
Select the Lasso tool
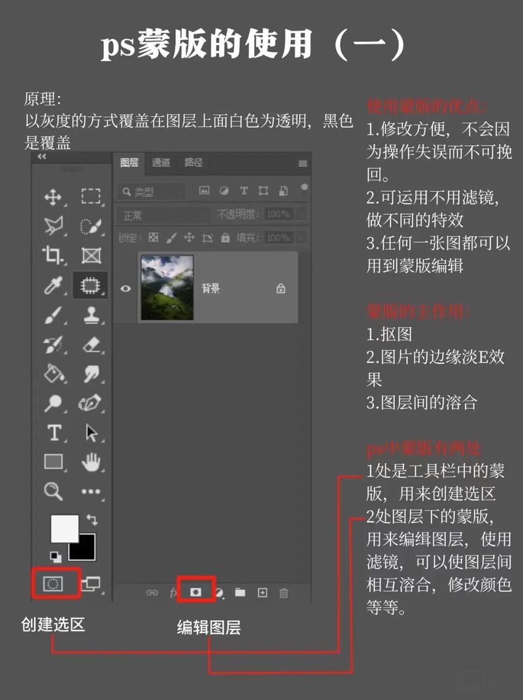pyautogui.click(x=55, y=227)
